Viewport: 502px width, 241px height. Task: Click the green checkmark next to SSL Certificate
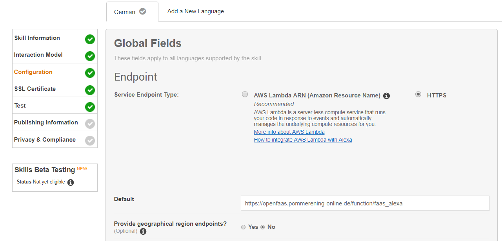click(90, 90)
